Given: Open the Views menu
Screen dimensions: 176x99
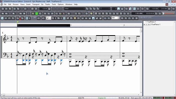Looking at the screenshot, I should pyautogui.click(x=22, y=4).
